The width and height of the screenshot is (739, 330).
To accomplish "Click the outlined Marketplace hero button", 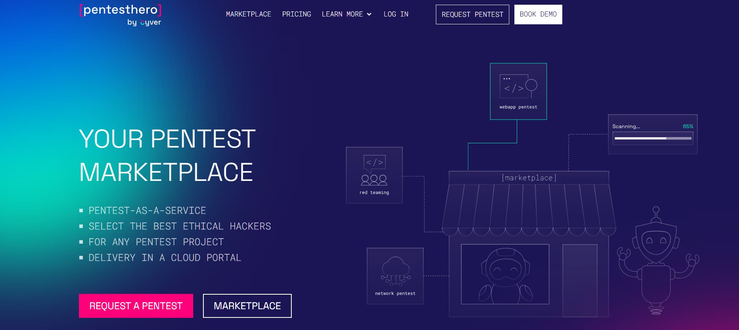I will point(247,306).
